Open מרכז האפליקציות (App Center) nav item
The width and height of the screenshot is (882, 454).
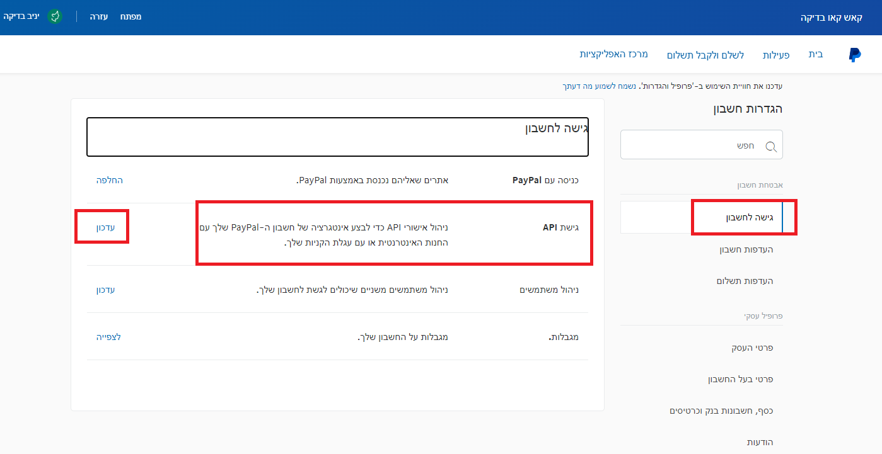point(614,54)
